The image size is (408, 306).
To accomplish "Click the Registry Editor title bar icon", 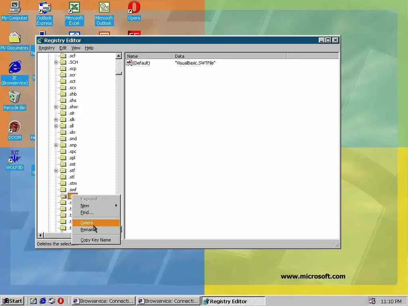I will 40,40.
